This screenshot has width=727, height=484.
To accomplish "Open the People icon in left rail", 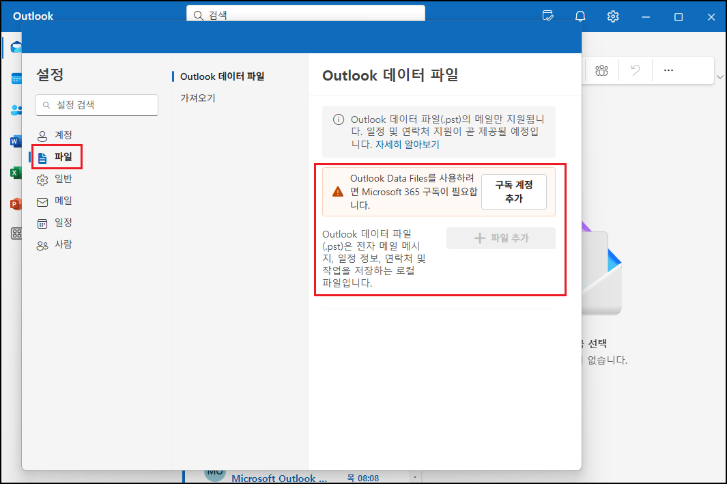I will (x=16, y=110).
